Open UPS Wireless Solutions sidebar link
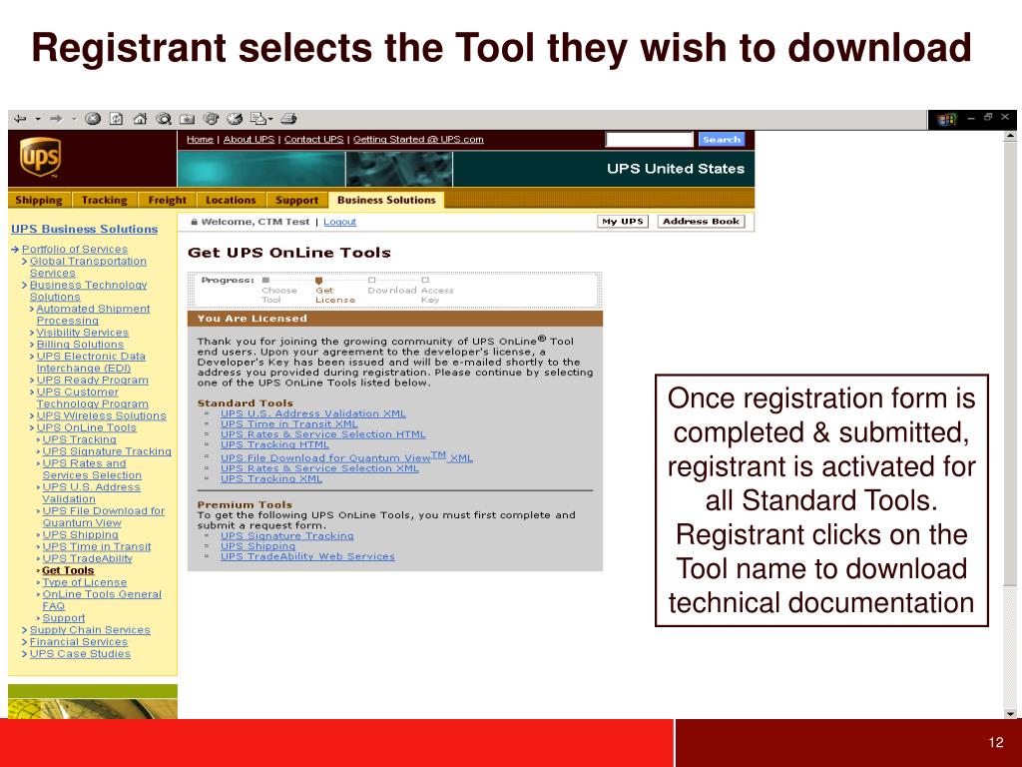 [101, 415]
